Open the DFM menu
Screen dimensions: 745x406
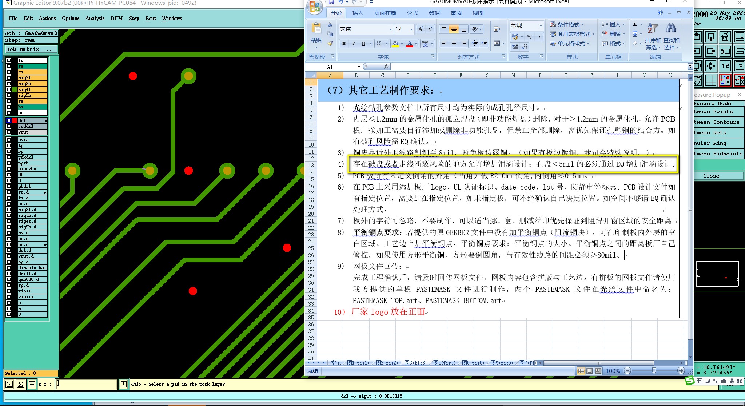(x=116, y=18)
